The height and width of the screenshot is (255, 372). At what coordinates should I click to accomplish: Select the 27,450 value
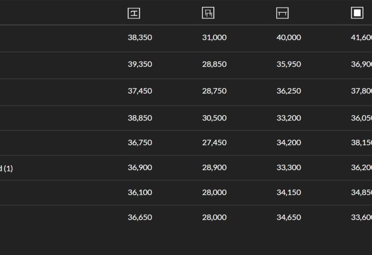pyautogui.click(x=214, y=143)
